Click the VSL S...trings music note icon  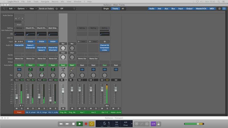[42, 69]
